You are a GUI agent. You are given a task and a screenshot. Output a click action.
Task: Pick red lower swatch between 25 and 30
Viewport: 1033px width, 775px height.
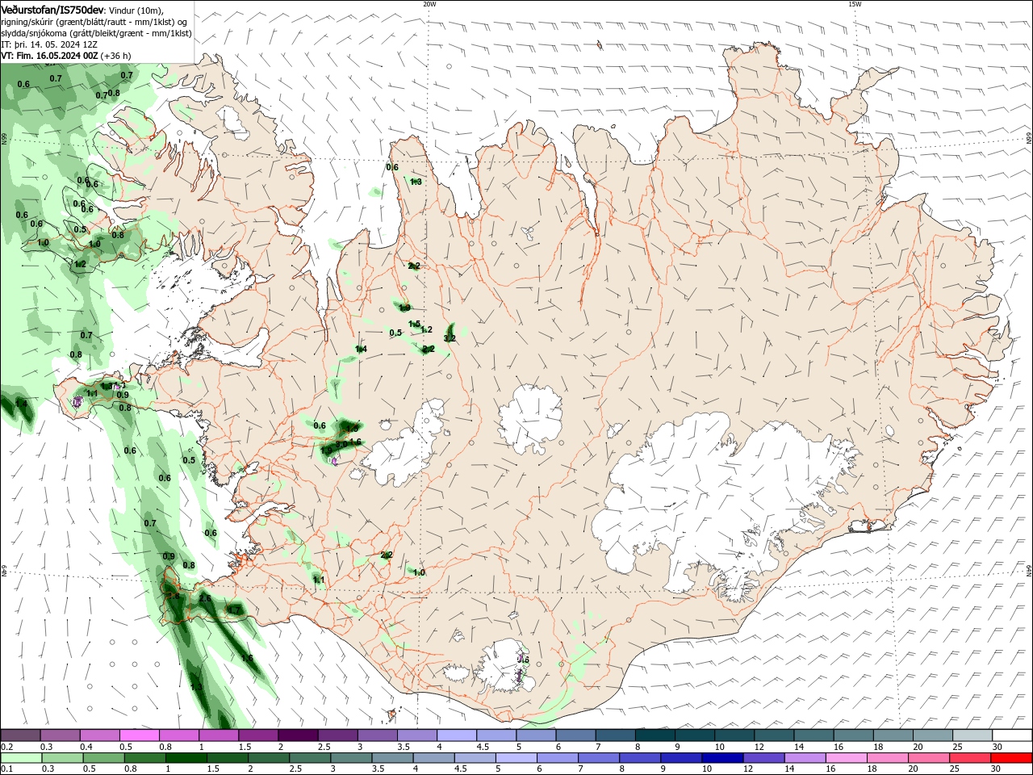click(969, 758)
